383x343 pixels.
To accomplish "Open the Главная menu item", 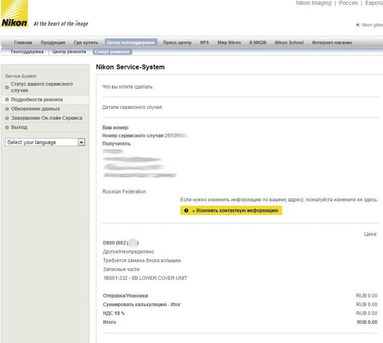I will tap(23, 42).
